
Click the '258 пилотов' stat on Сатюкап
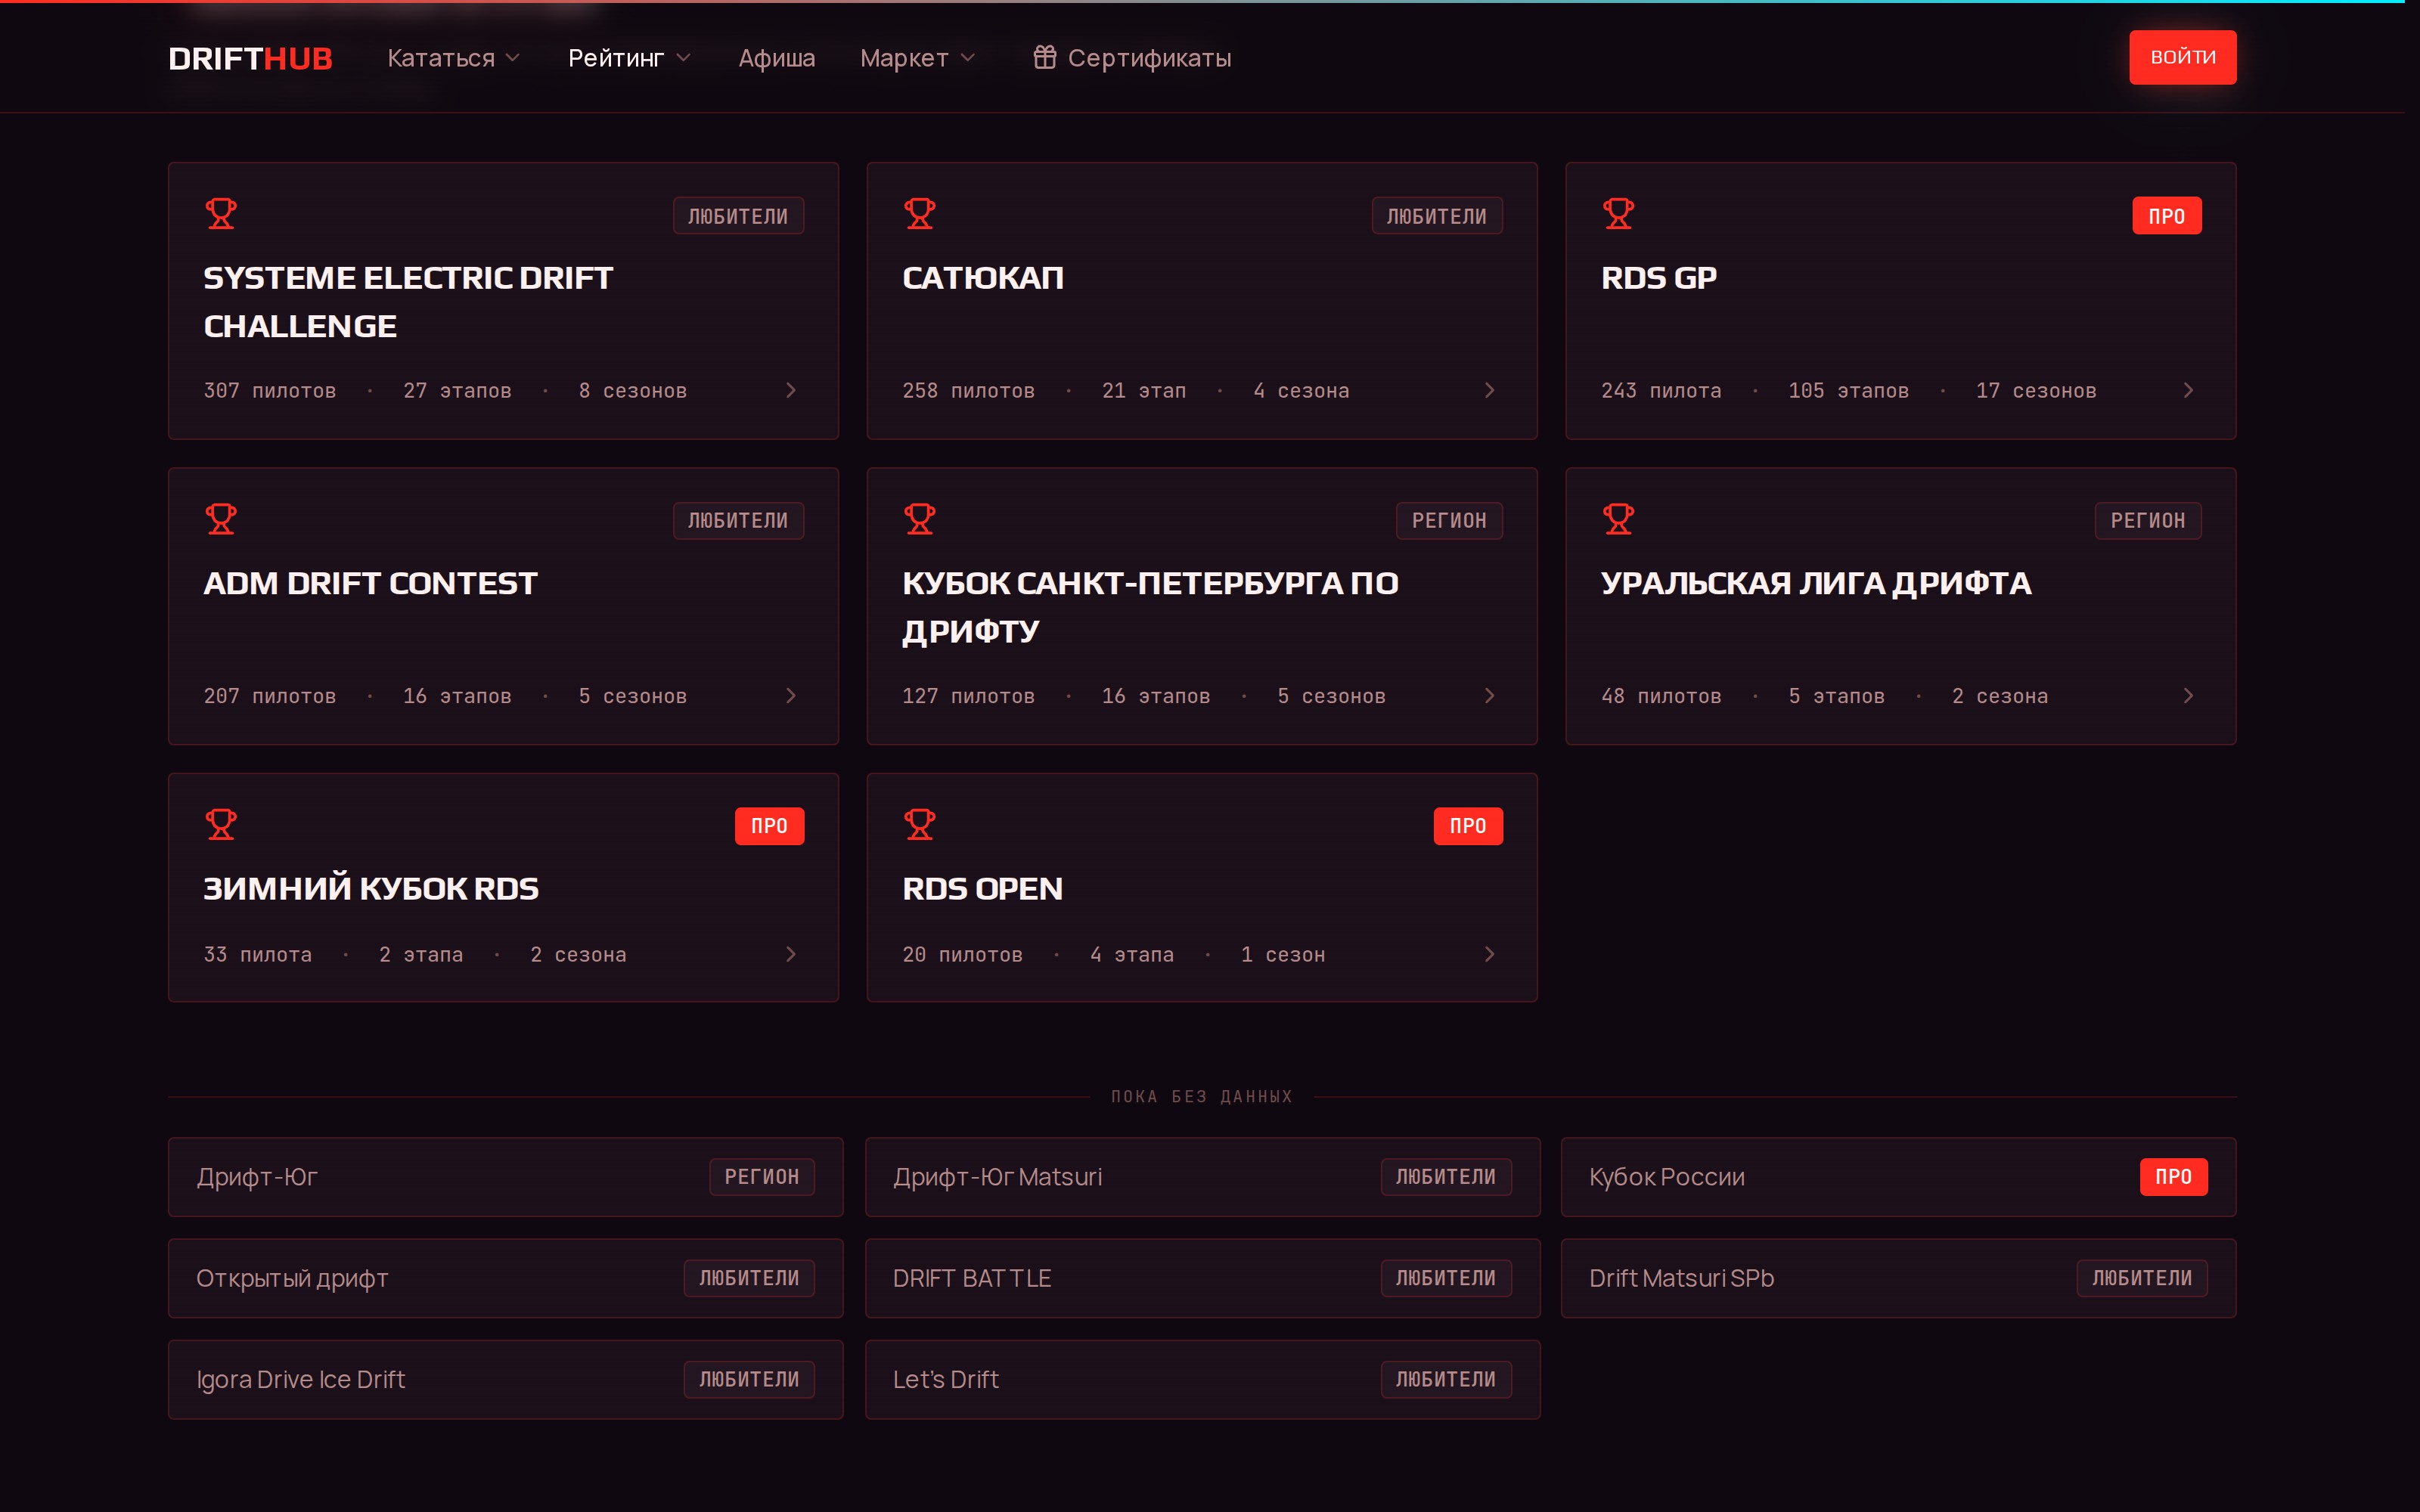968,391
